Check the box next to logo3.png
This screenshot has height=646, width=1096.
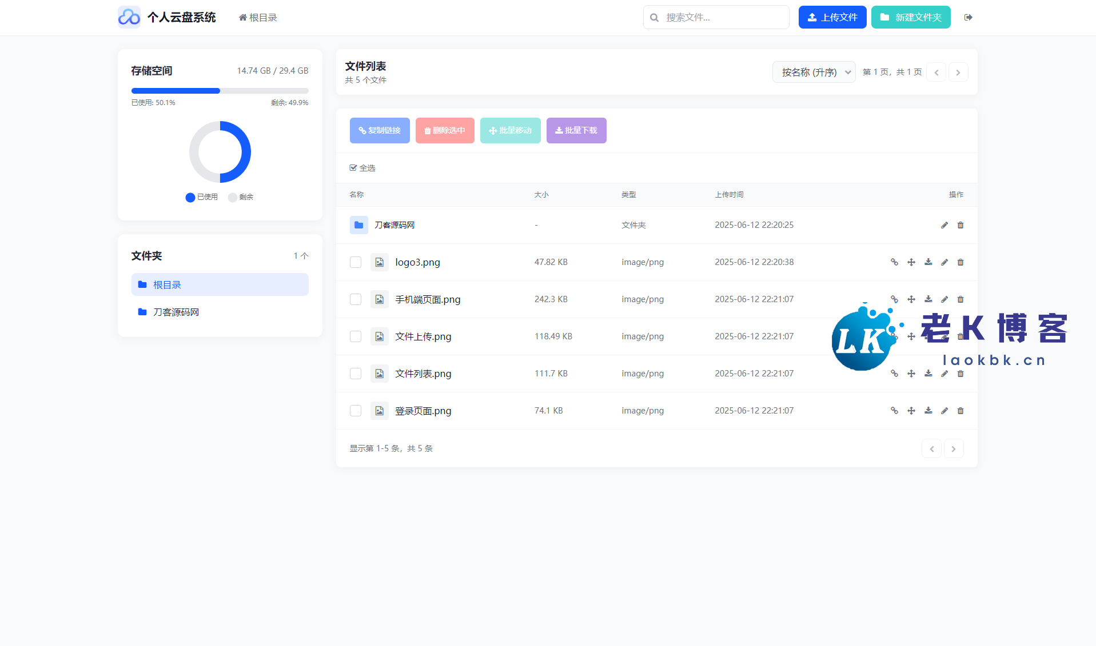point(356,262)
